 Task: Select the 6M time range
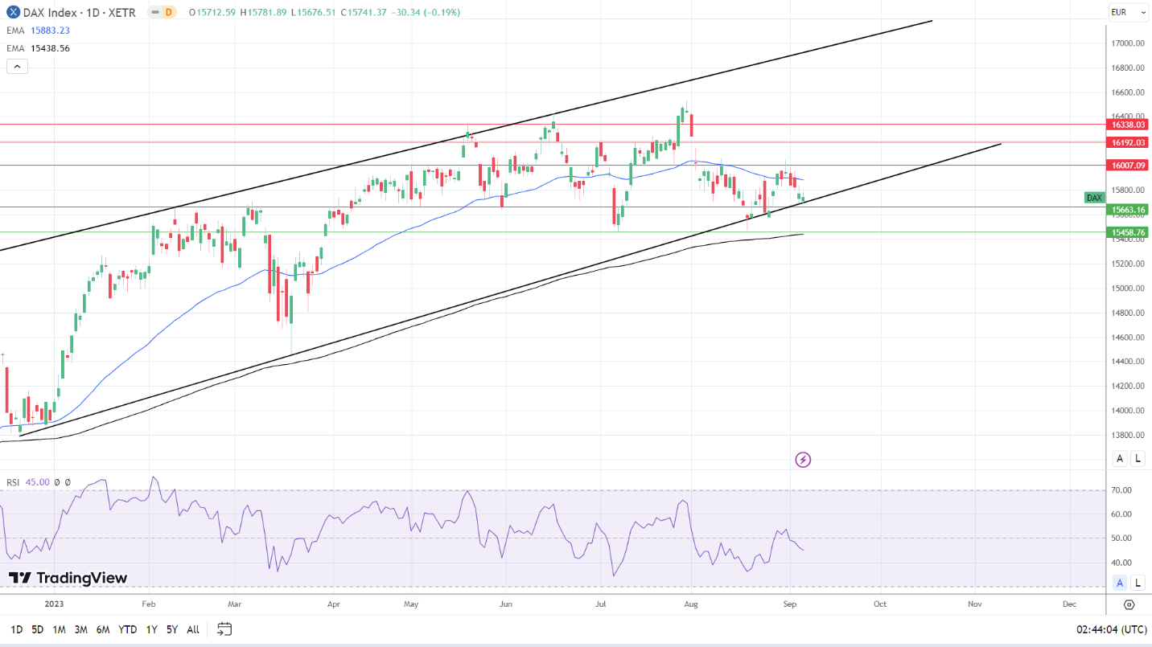point(103,629)
